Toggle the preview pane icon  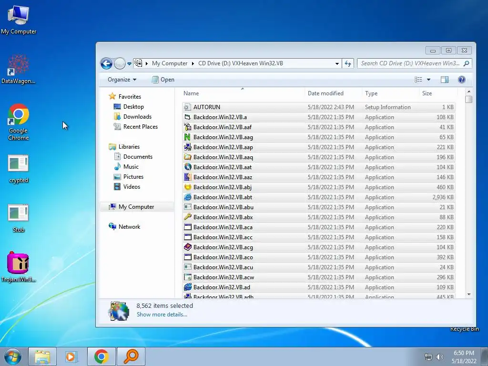click(x=445, y=80)
